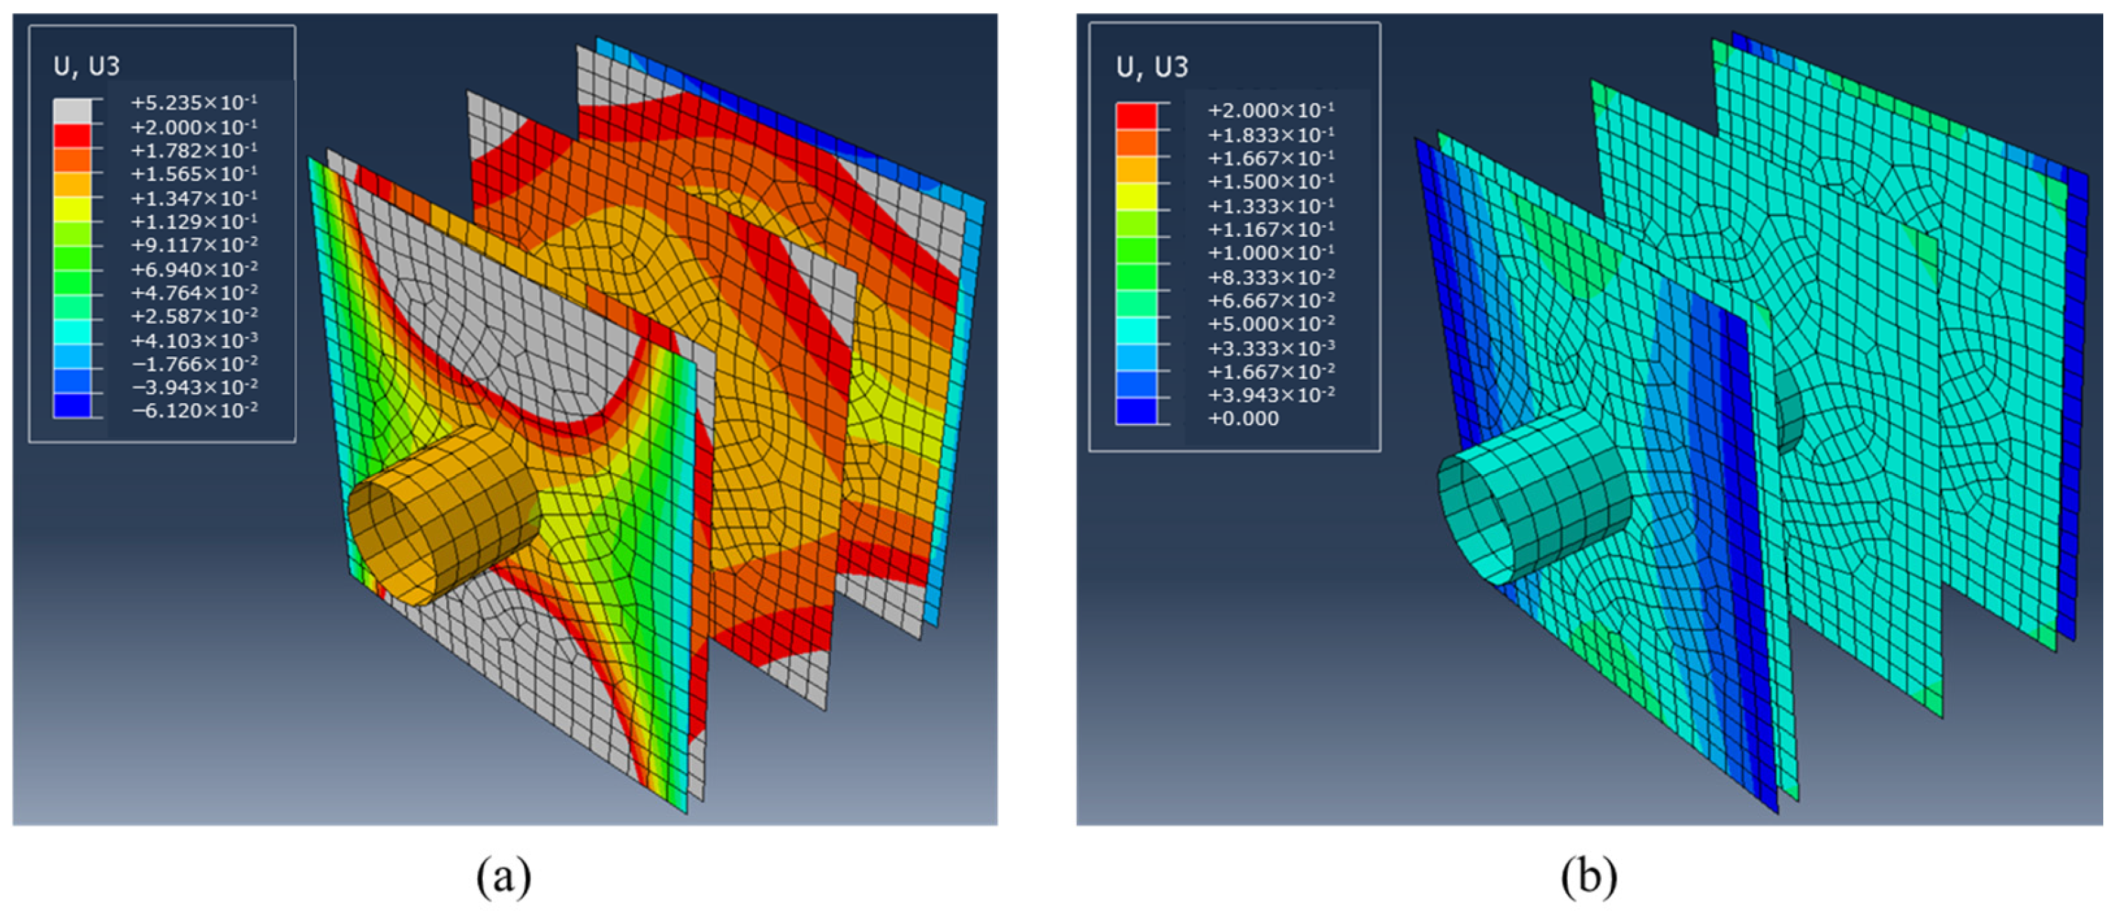The image size is (2117, 914).
Task: Click the +1.565×10⁻¹ legend value
Action: [194, 173]
